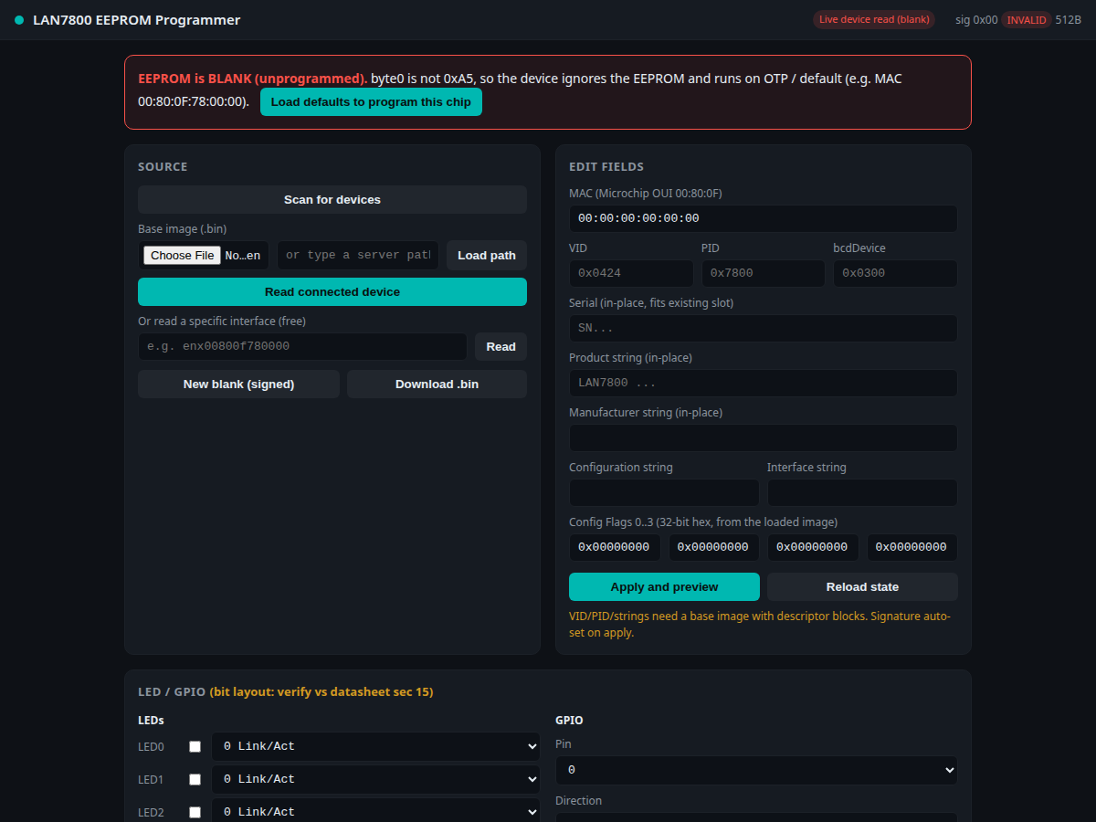Focus the Configuration string field
The width and height of the screenshot is (1096, 822).
[664, 492]
